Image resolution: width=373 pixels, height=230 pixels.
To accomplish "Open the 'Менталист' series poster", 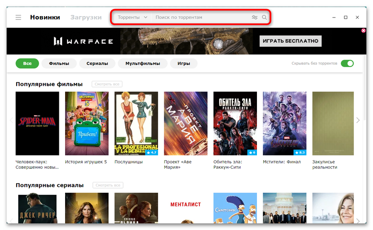I will (x=186, y=208).
